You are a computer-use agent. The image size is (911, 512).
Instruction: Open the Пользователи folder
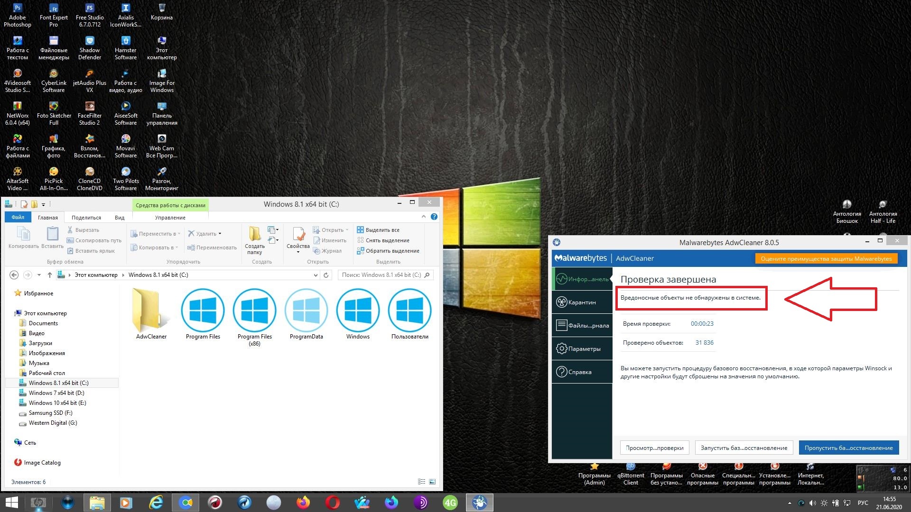[x=410, y=314]
